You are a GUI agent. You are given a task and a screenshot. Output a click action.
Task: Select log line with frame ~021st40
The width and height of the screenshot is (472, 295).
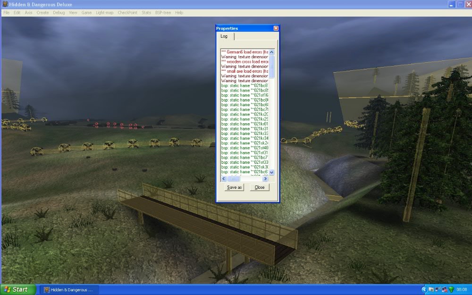(244, 148)
